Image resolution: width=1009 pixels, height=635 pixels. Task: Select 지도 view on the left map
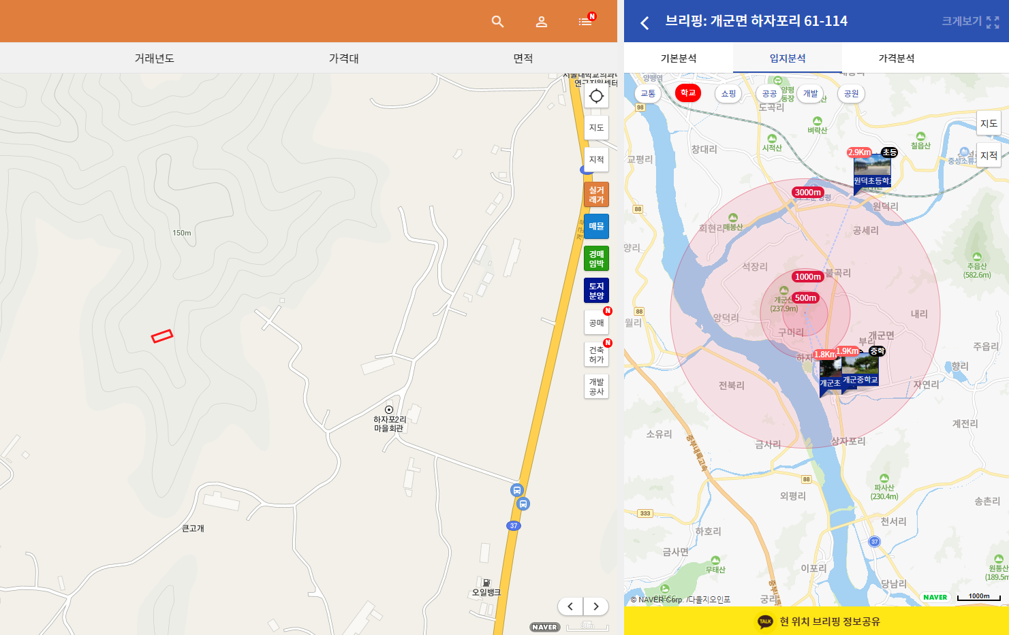596,127
